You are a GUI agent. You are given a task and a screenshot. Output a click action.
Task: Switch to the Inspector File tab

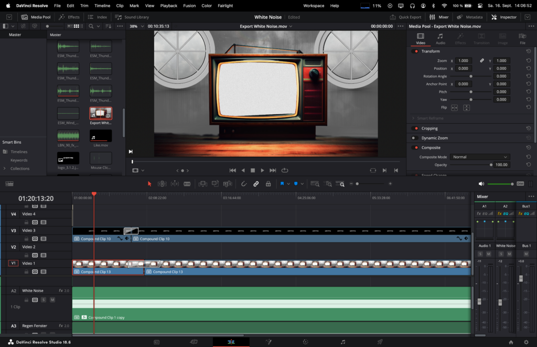522,39
